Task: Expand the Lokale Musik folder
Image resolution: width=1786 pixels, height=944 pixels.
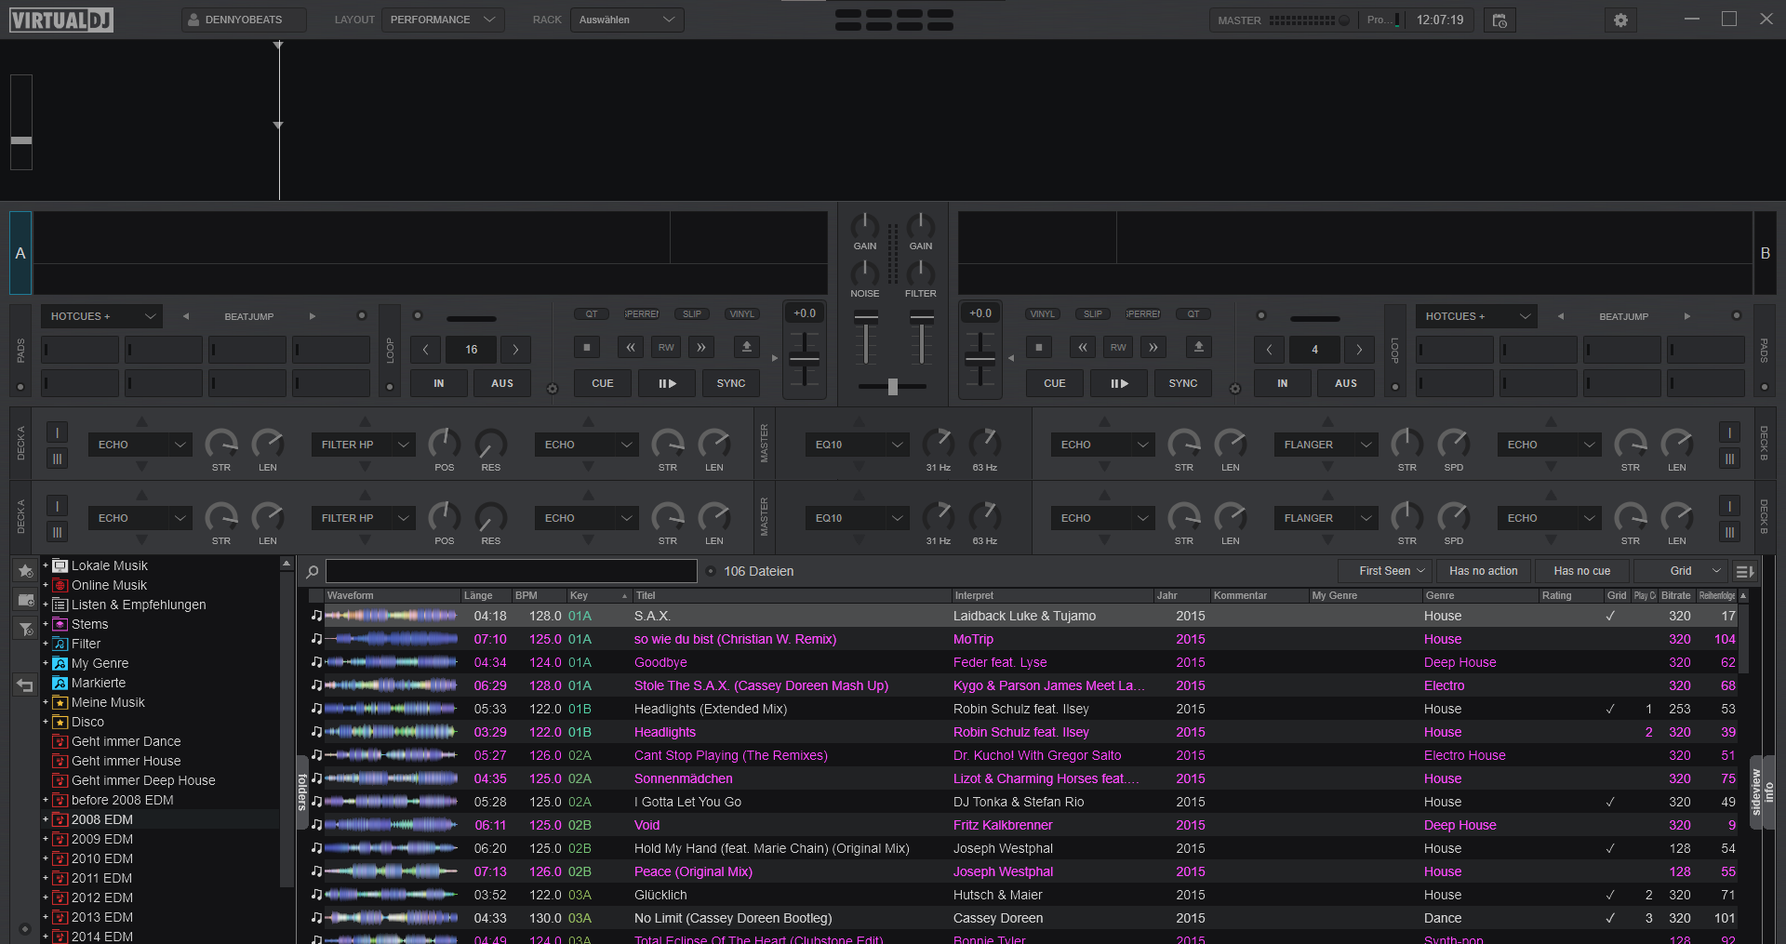Action: tap(45, 565)
